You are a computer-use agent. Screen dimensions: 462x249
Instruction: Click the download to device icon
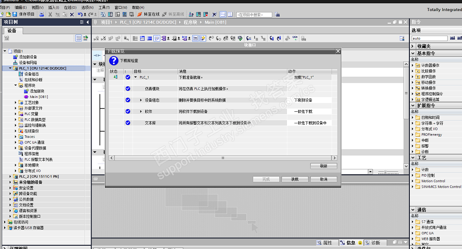tap(110, 14)
